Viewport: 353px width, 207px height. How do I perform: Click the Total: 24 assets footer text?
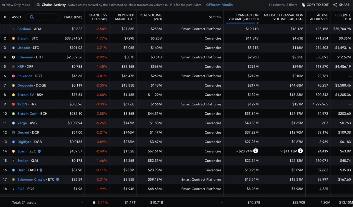click(x=24, y=203)
